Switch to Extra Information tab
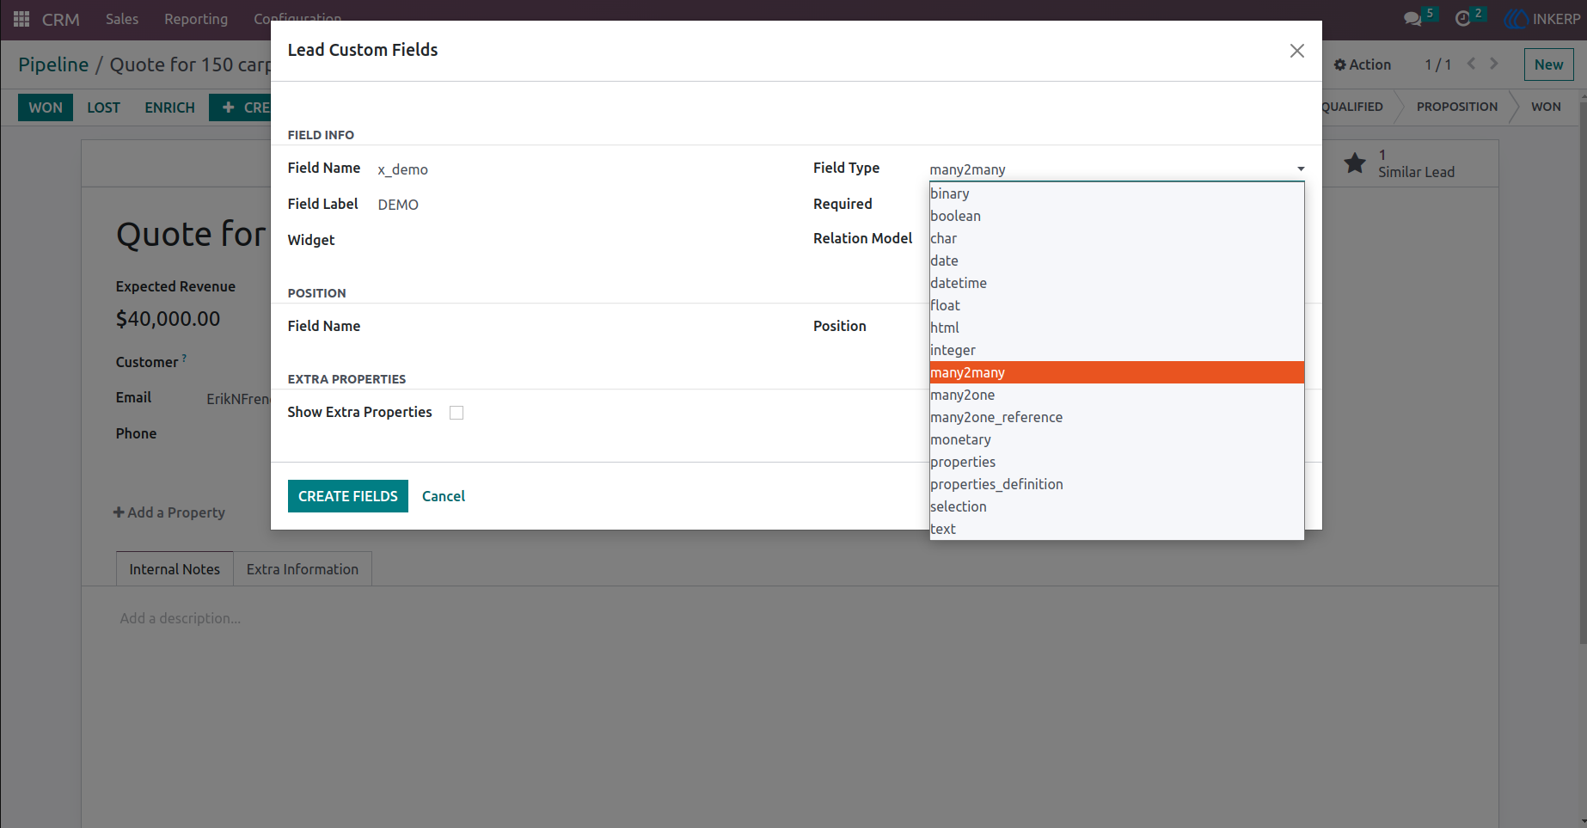The width and height of the screenshot is (1587, 828). pos(303,569)
